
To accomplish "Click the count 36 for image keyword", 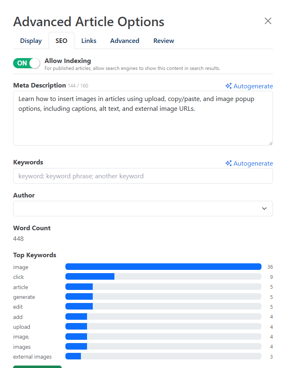I will coord(270,267).
